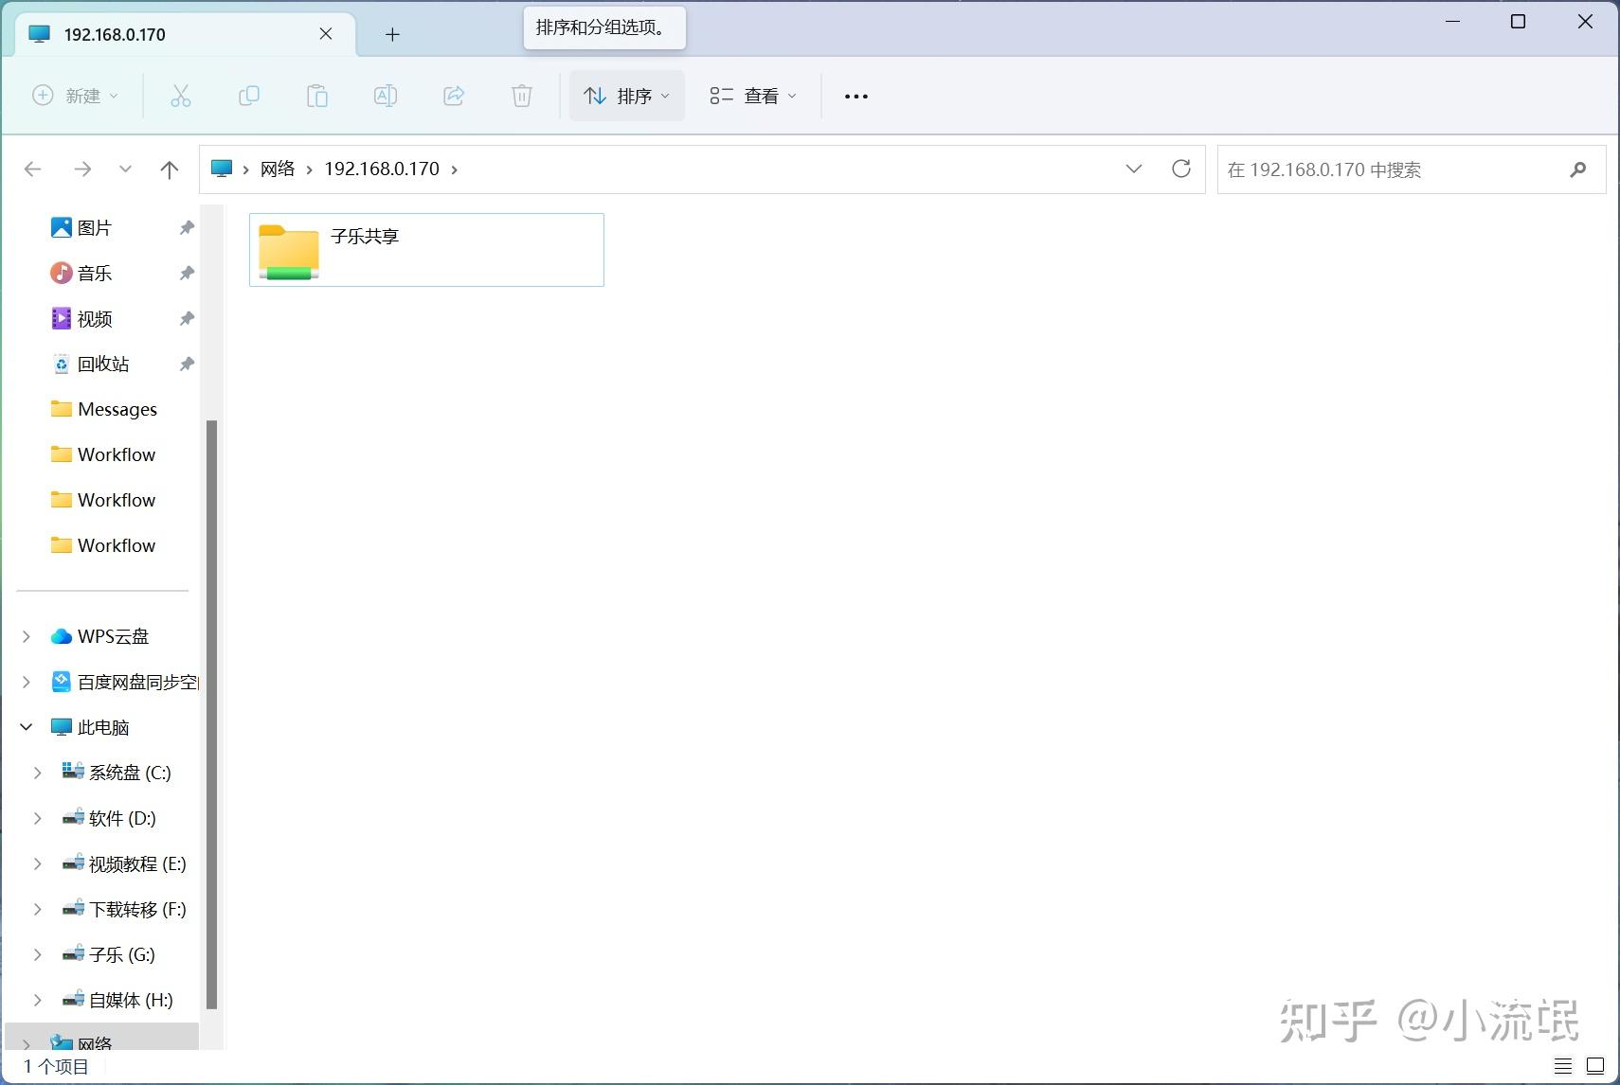Select 系统盘 (C:) drive
The width and height of the screenshot is (1620, 1085).
(x=129, y=774)
